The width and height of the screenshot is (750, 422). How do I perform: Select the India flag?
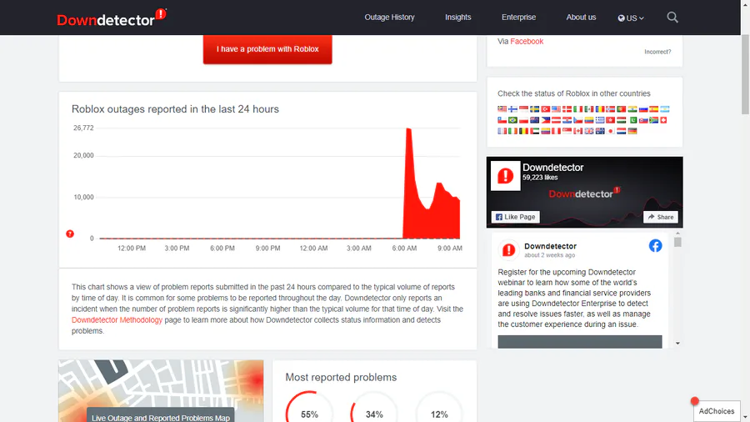(x=632, y=109)
